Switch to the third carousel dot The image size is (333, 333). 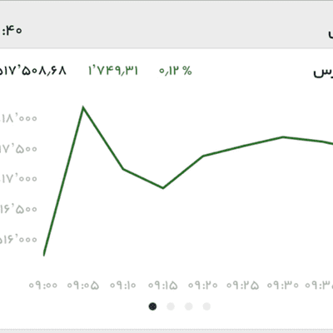pos(189,306)
